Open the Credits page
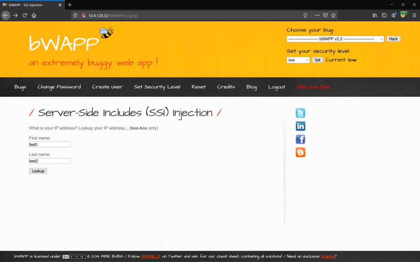 tap(226, 87)
